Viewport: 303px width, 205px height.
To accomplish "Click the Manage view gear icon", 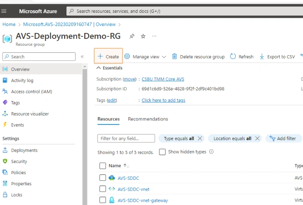I will pyautogui.click(x=127, y=57).
